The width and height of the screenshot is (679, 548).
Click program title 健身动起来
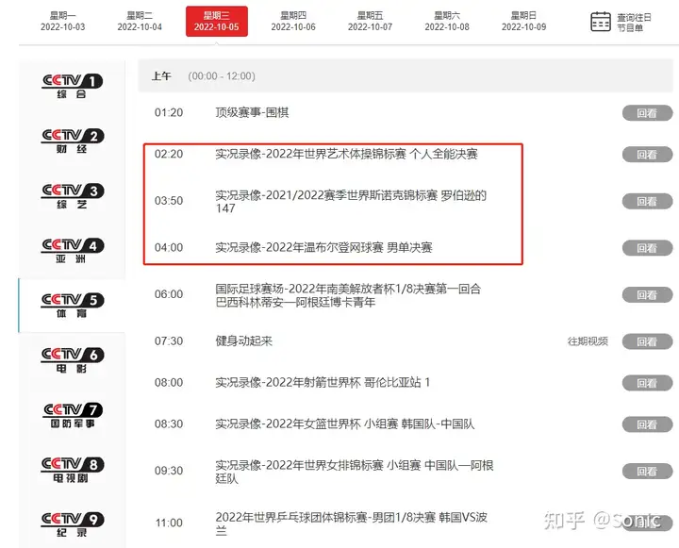(244, 340)
